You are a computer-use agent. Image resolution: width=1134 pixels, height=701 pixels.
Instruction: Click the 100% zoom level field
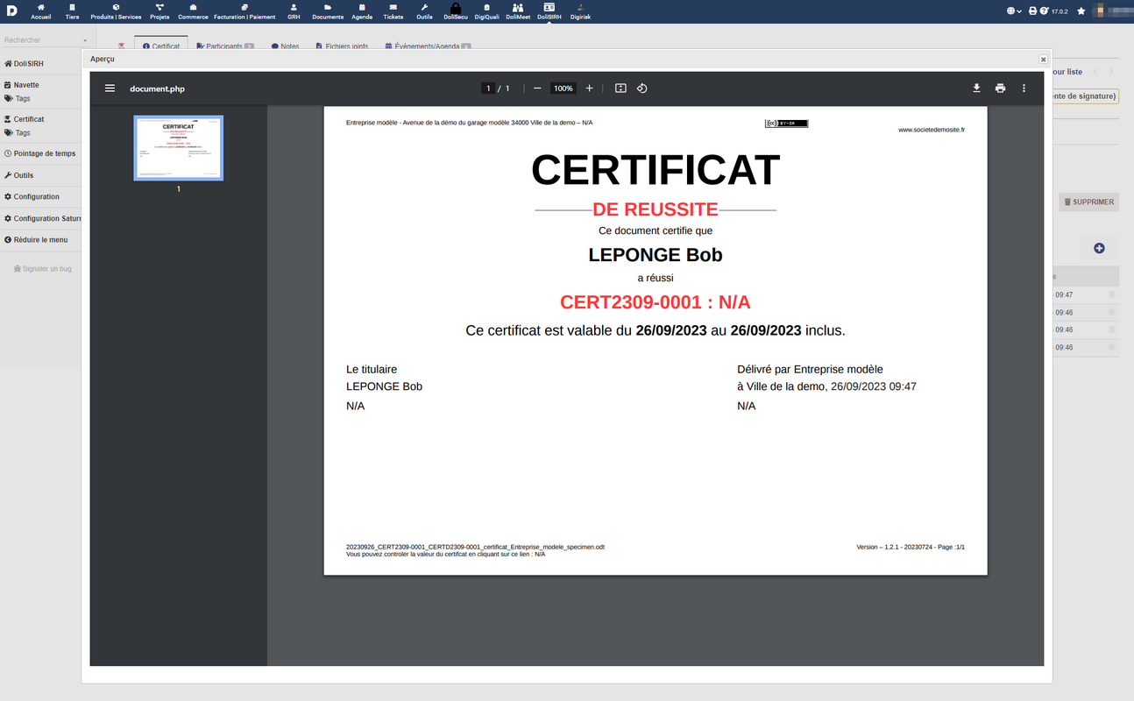click(x=563, y=89)
